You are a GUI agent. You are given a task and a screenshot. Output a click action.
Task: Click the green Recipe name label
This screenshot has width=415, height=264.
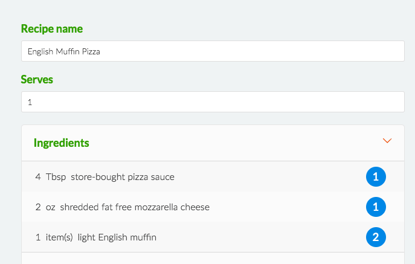[52, 28]
